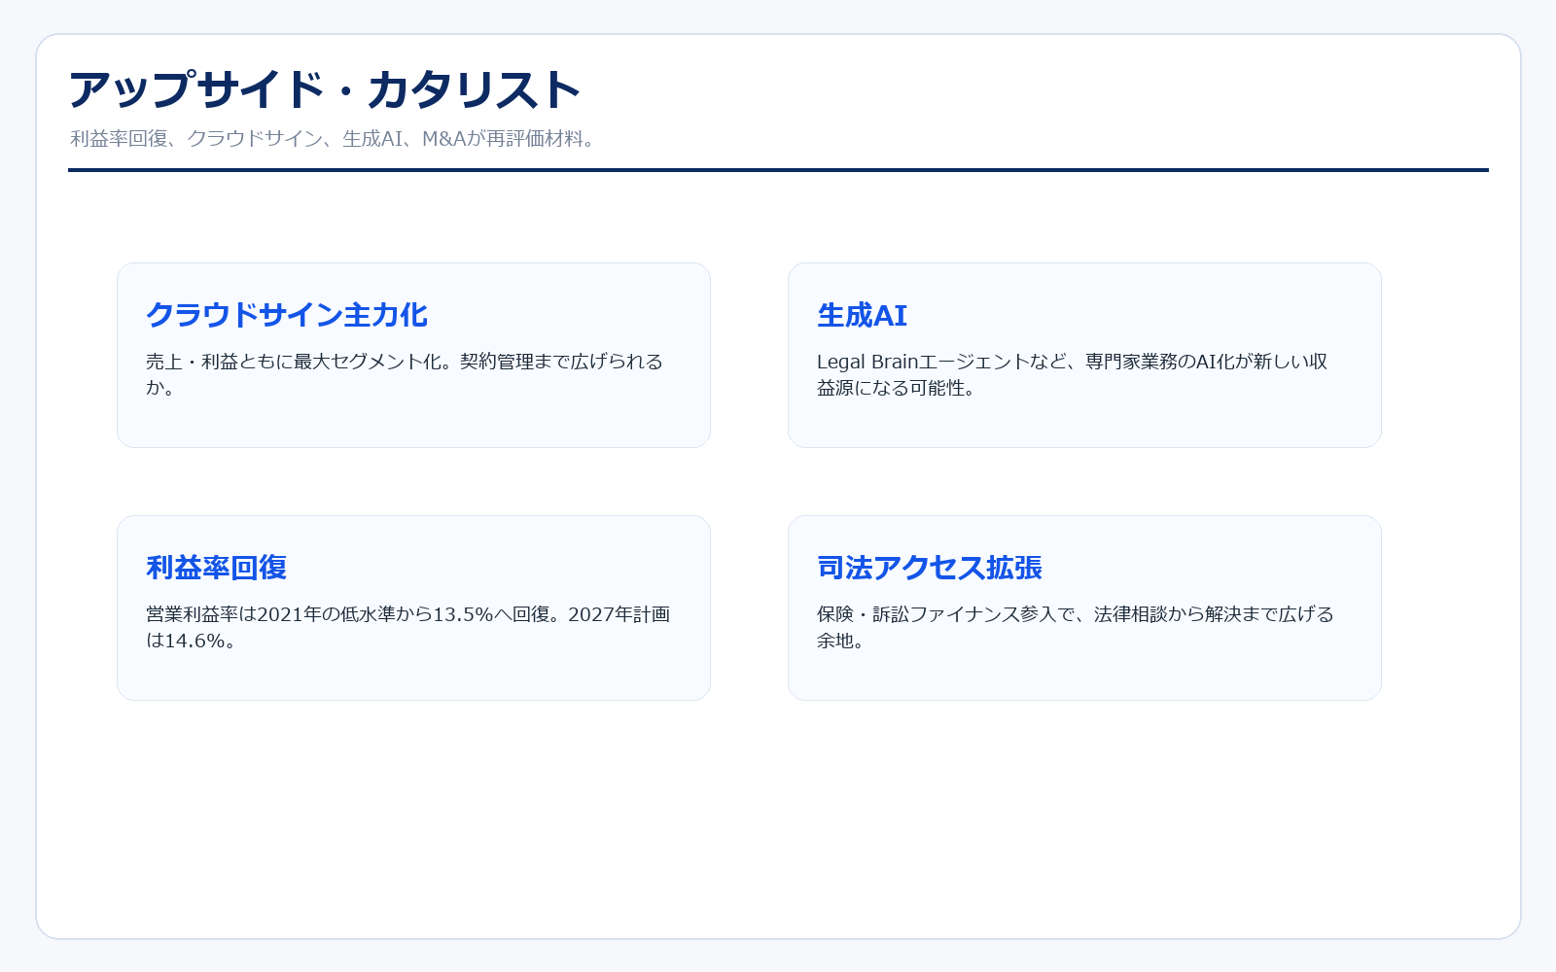Select the description starting with Legal Brainエージェント
The height and width of the screenshot is (972, 1556).
[x=1073, y=374]
